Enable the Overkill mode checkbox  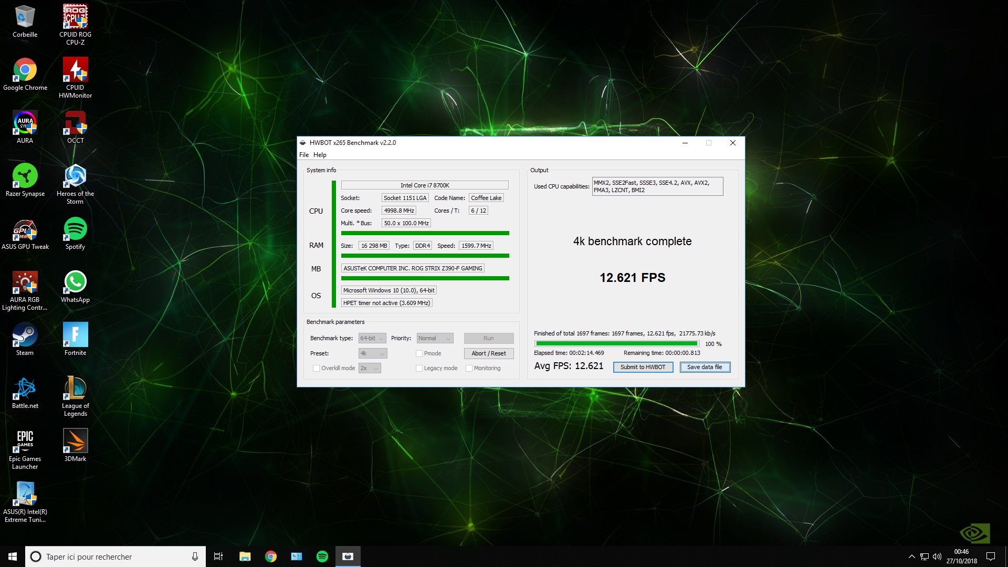pyautogui.click(x=316, y=368)
